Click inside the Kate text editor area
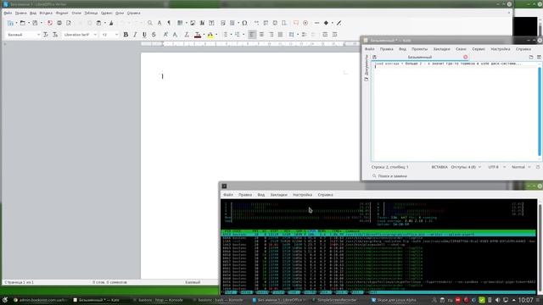 pyautogui.click(x=455, y=111)
